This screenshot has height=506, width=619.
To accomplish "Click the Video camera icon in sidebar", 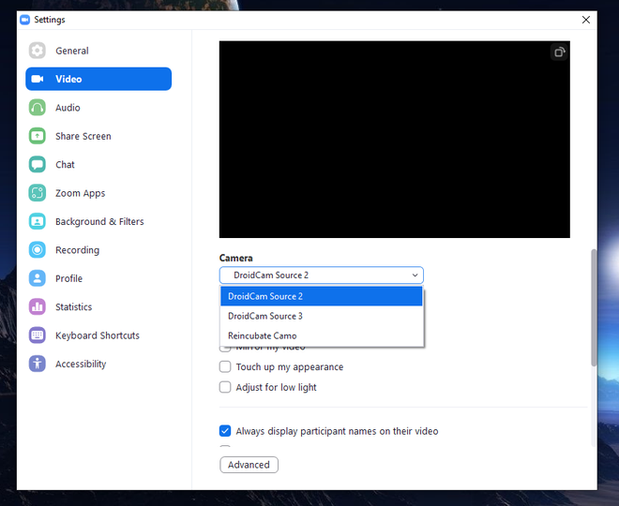I will pyautogui.click(x=38, y=79).
